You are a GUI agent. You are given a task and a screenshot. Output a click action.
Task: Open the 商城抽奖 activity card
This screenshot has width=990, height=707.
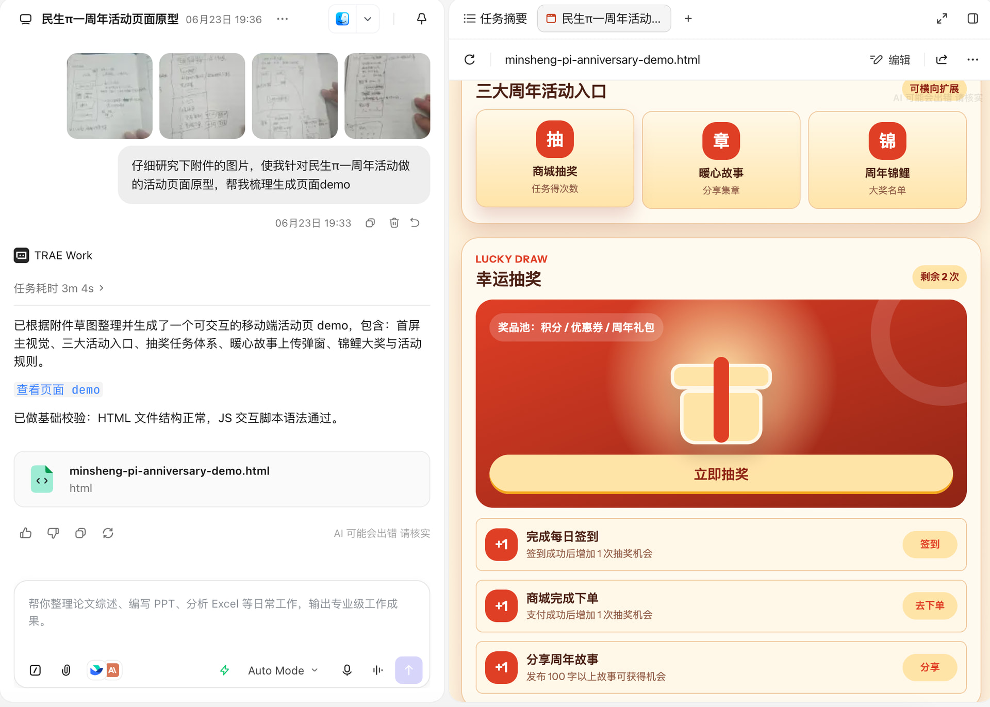[555, 158]
